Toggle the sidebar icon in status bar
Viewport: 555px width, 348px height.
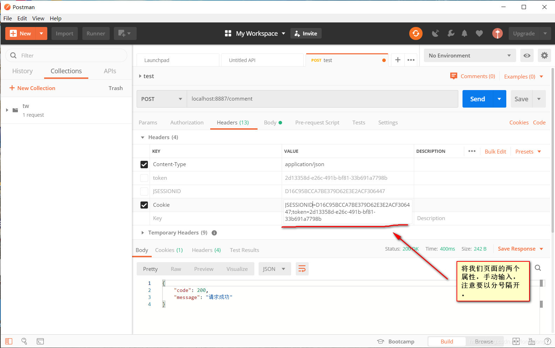point(9,341)
